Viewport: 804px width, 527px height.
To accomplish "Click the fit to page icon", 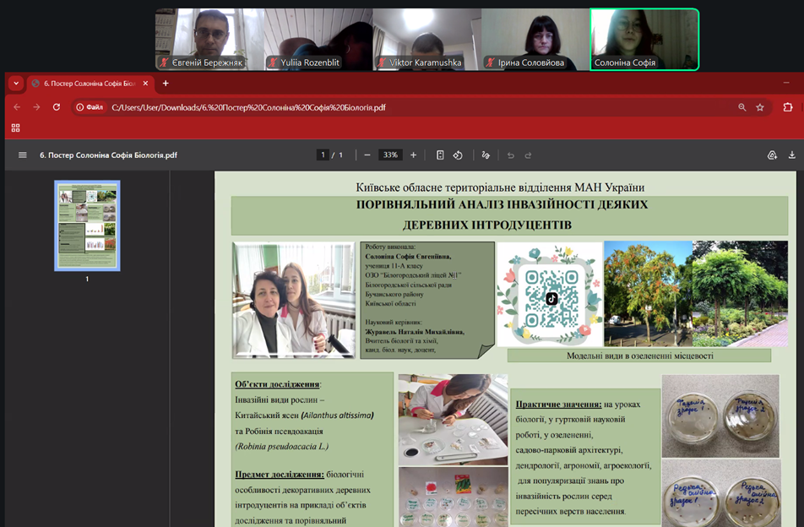I will [440, 155].
